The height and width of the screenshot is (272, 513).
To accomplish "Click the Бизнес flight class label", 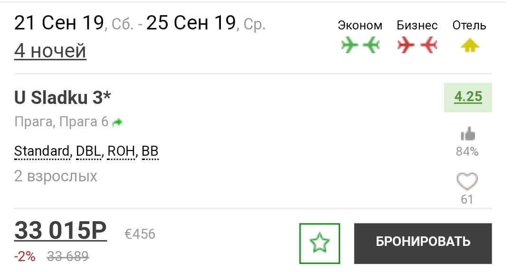I will (x=417, y=26).
